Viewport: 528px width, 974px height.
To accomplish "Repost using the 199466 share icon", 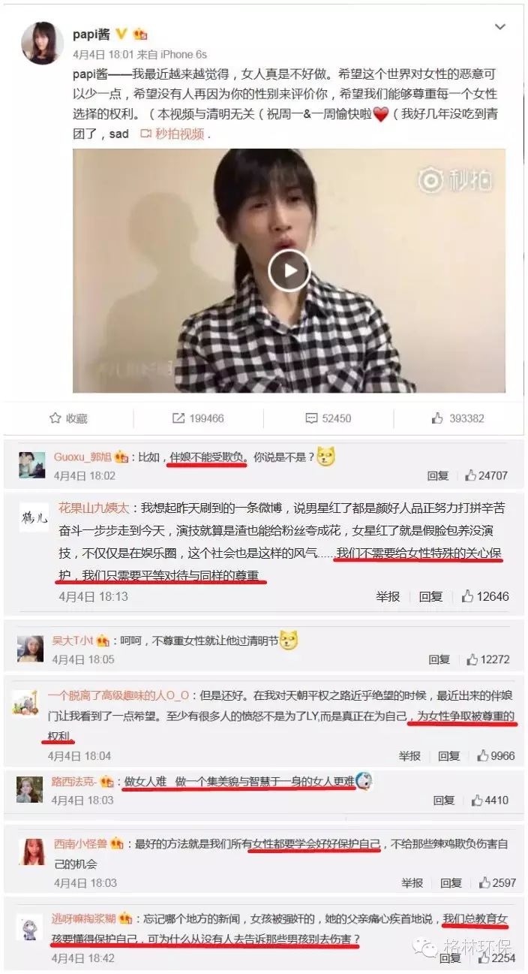I will tap(198, 418).
